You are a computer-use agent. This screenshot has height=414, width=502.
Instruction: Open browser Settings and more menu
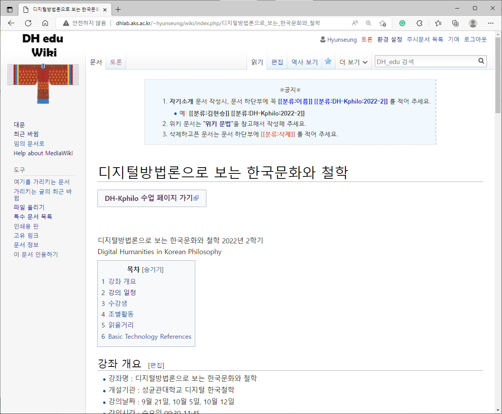[x=491, y=23]
